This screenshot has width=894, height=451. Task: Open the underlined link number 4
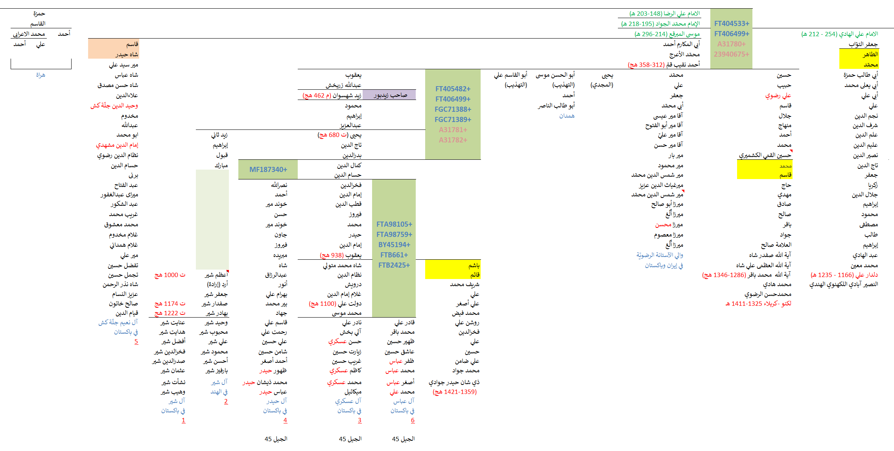(285, 420)
